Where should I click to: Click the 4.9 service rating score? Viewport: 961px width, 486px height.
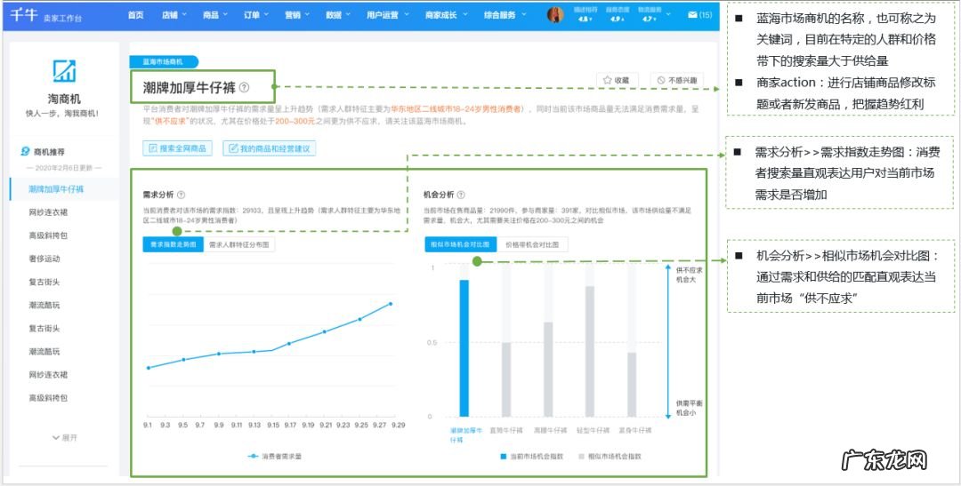coord(618,20)
